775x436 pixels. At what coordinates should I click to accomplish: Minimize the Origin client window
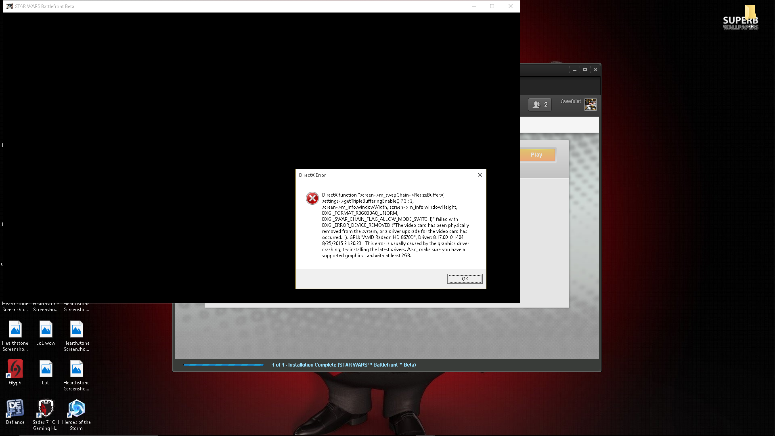pos(574,70)
